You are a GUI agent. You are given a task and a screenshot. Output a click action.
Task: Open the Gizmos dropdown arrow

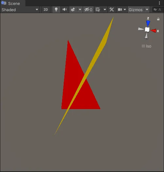click(147, 10)
